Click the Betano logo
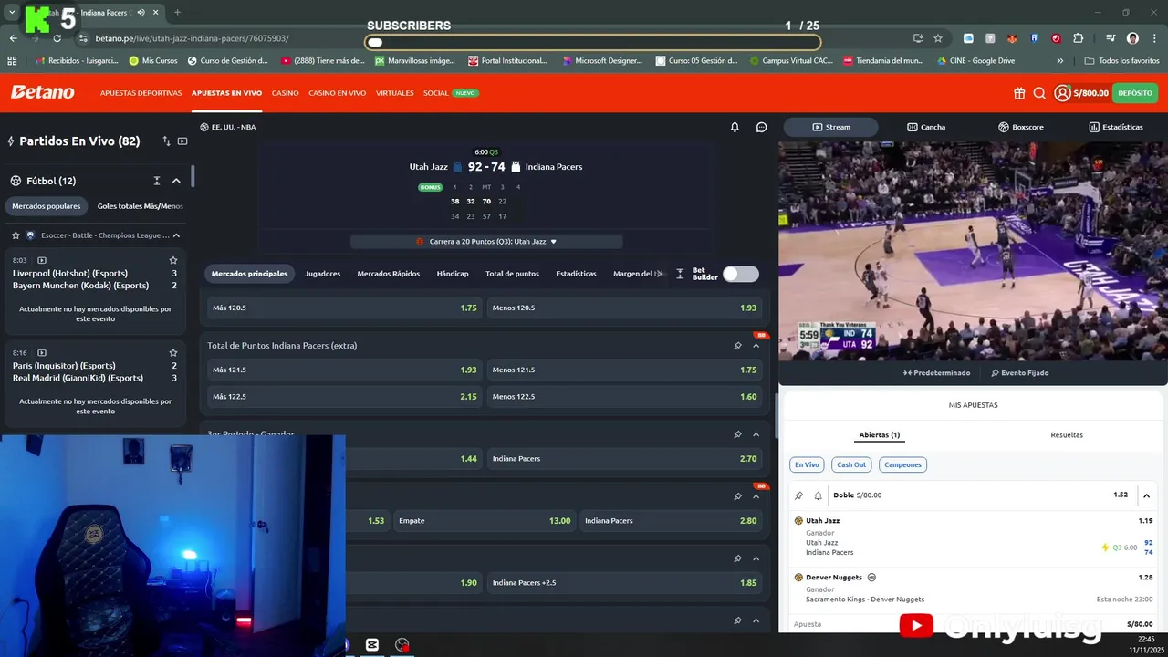 pos(42,92)
